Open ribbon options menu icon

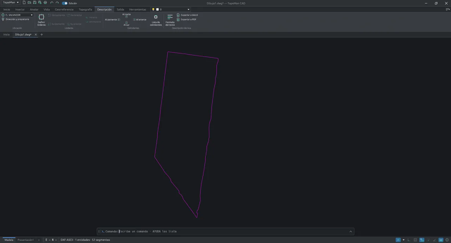tap(447, 10)
